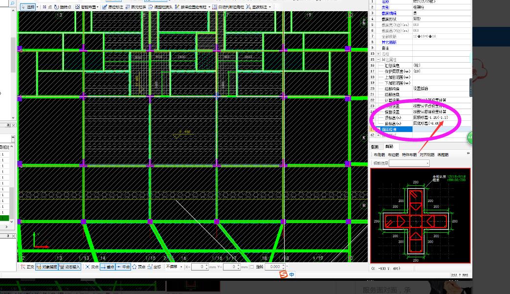Image resolution: width=510 pixels, height=294 pixels.
Task: Close the lower-left docked panel
Action: (13, 236)
